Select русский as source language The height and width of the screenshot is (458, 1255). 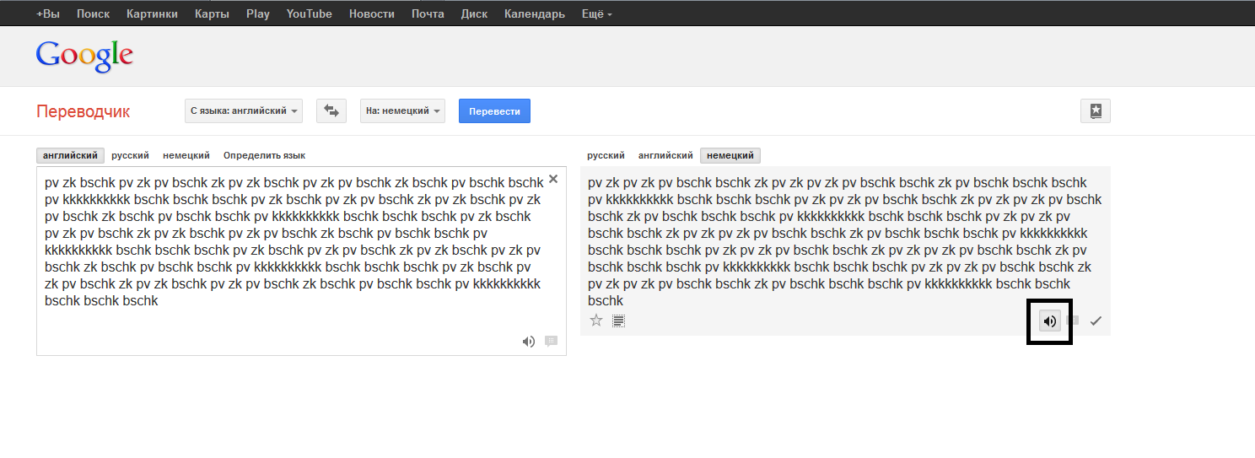[x=130, y=155]
